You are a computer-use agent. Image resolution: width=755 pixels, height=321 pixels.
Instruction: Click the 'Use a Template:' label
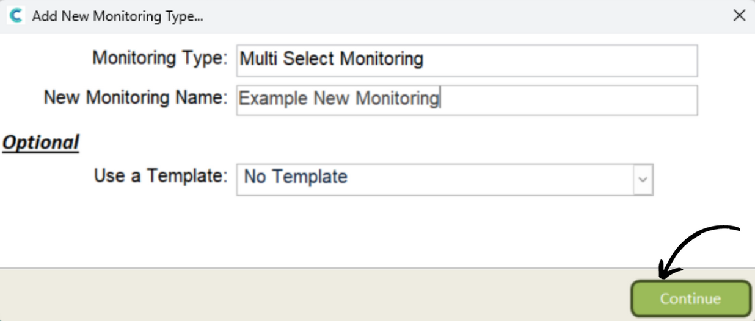click(x=161, y=177)
